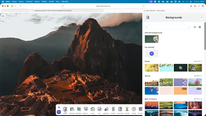Open the image widget in the toolbar
Viewport: 206px width, 116px height.
point(93,109)
